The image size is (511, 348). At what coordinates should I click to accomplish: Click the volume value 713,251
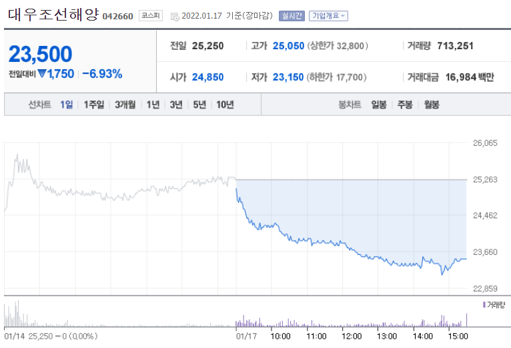pos(455,46)
